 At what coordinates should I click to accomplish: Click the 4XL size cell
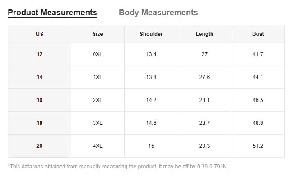pyautogui.click(x=98, y=146)
